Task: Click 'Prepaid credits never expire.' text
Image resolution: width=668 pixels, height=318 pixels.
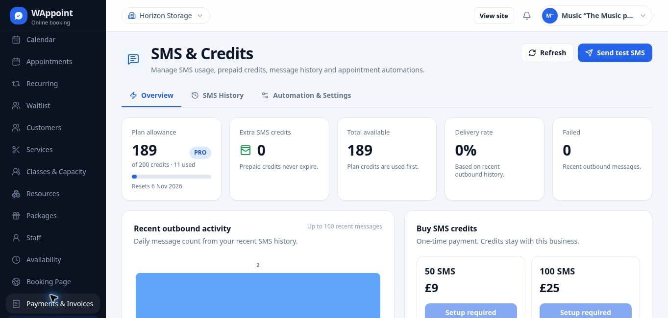Action: pyautogui.click(x=279, y=167)
